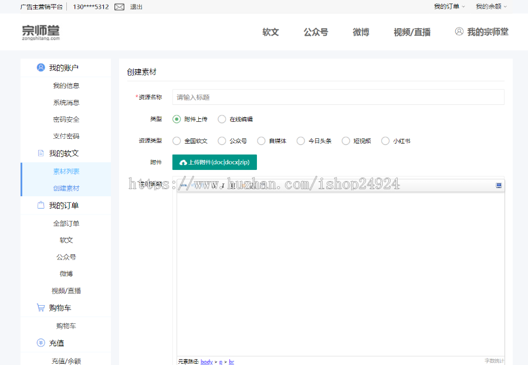
Task: Select the 小红书 resource type
Action: pyautogui.click(x=385, y=141)
